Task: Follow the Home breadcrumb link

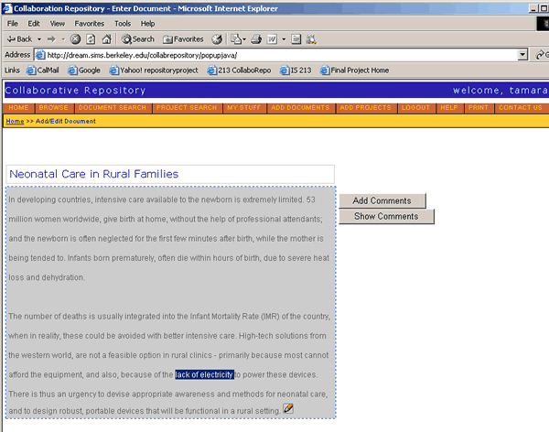Action: [x=15, y=121]
